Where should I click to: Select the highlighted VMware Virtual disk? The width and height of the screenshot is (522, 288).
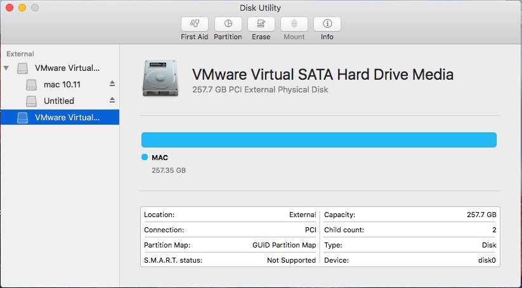pos(60,117)
